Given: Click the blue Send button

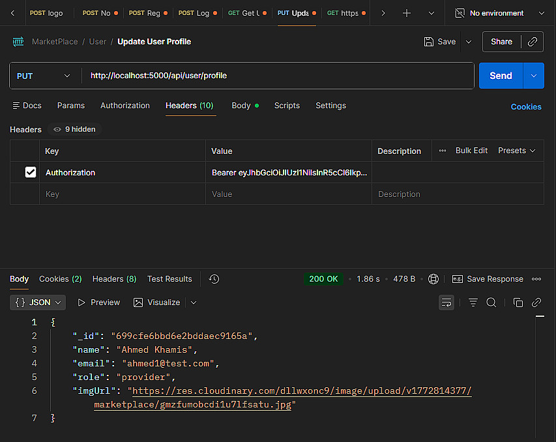Looking at the screenshot, I should coord(500,76).
